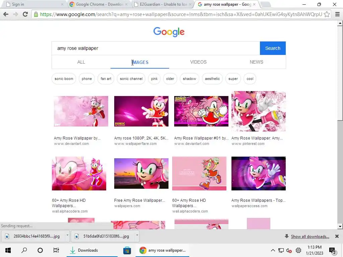Click the browser address bar
The height and width of the screenshot is (257, 343).
[181, 14]
